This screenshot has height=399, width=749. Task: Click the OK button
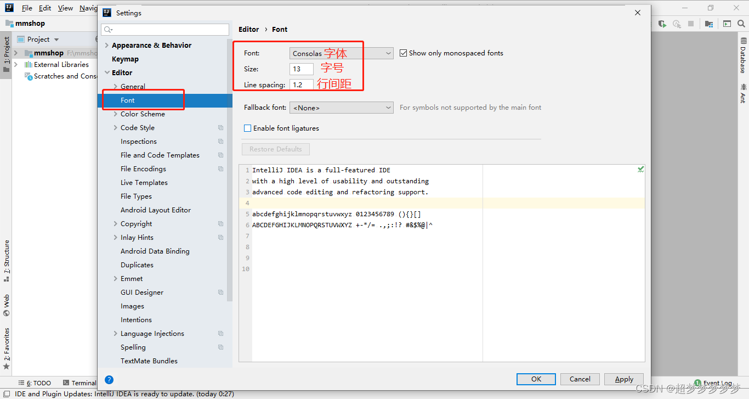[x=536, y=379]
